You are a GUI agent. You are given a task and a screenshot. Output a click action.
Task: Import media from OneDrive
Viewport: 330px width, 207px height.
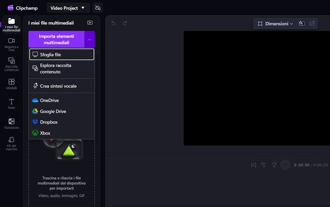62,101
